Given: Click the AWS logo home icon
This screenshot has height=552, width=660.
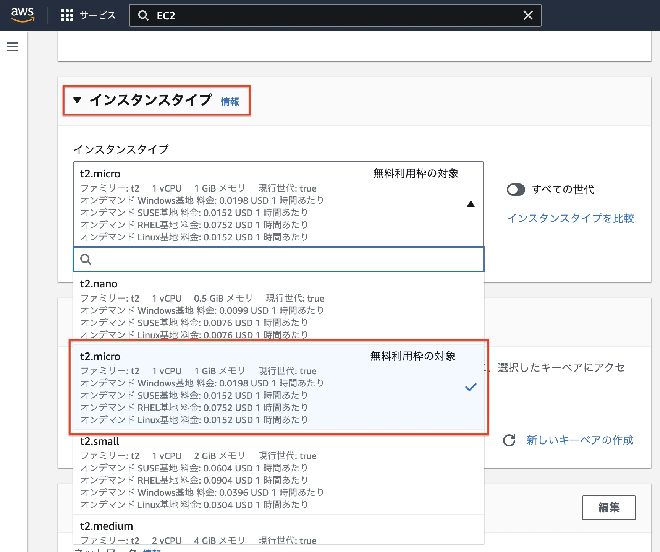Looking at the screenshot, I should point(23,15).
